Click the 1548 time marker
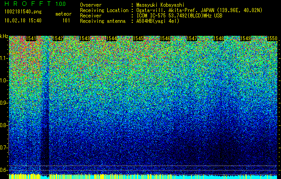The height and width of the screenshot is (179, 281). (218, 38)
